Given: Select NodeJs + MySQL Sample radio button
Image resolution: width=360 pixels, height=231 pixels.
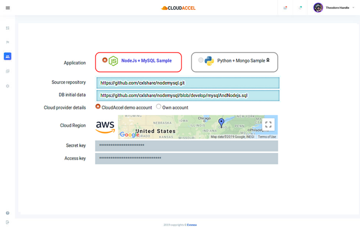Looking at the screenshot, I should tap(105, 60).
